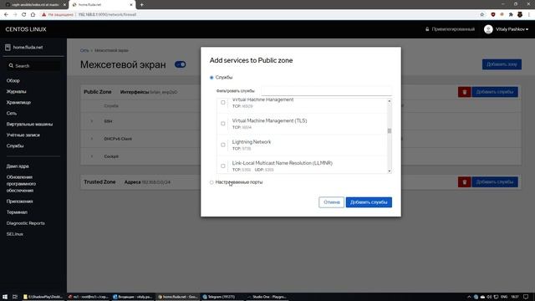Open Терминал in the sidebar
Image resolution: width=535 pixels, height=301 pixels.
click(17, 212)
